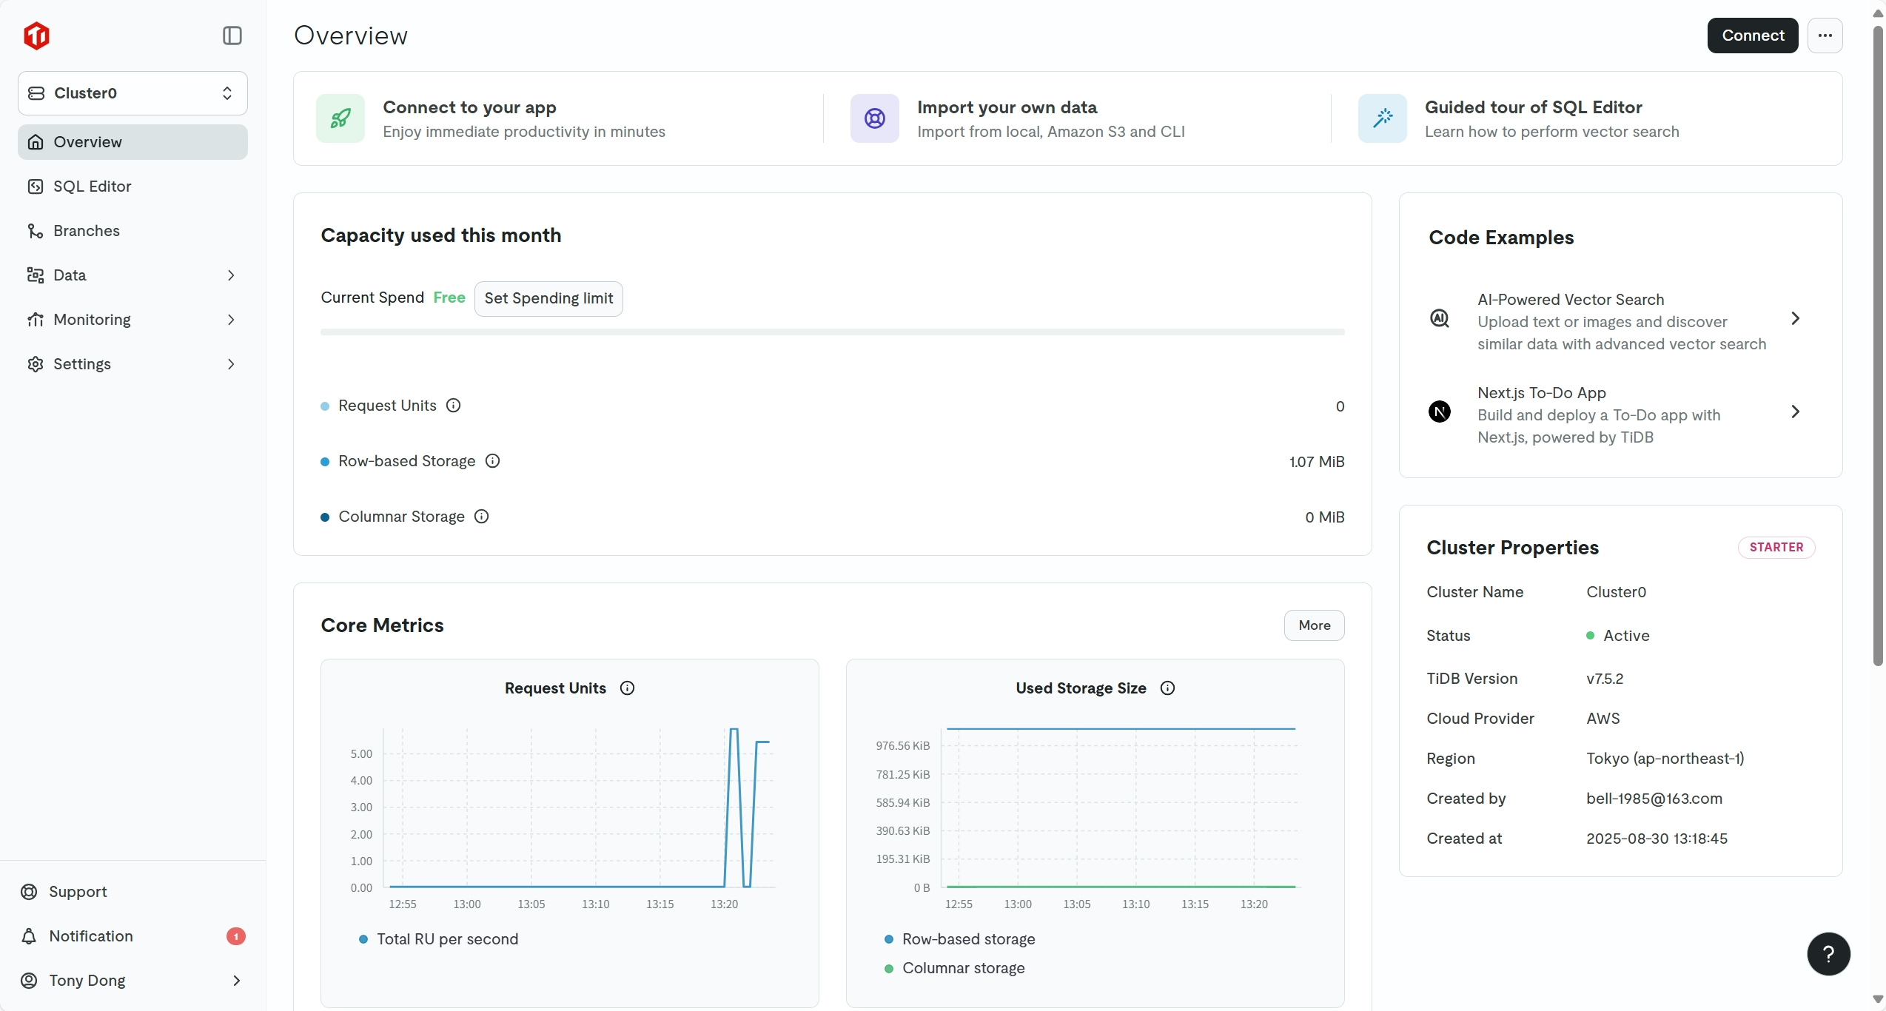Click the Next.js logo icon

coord(1439,412)
